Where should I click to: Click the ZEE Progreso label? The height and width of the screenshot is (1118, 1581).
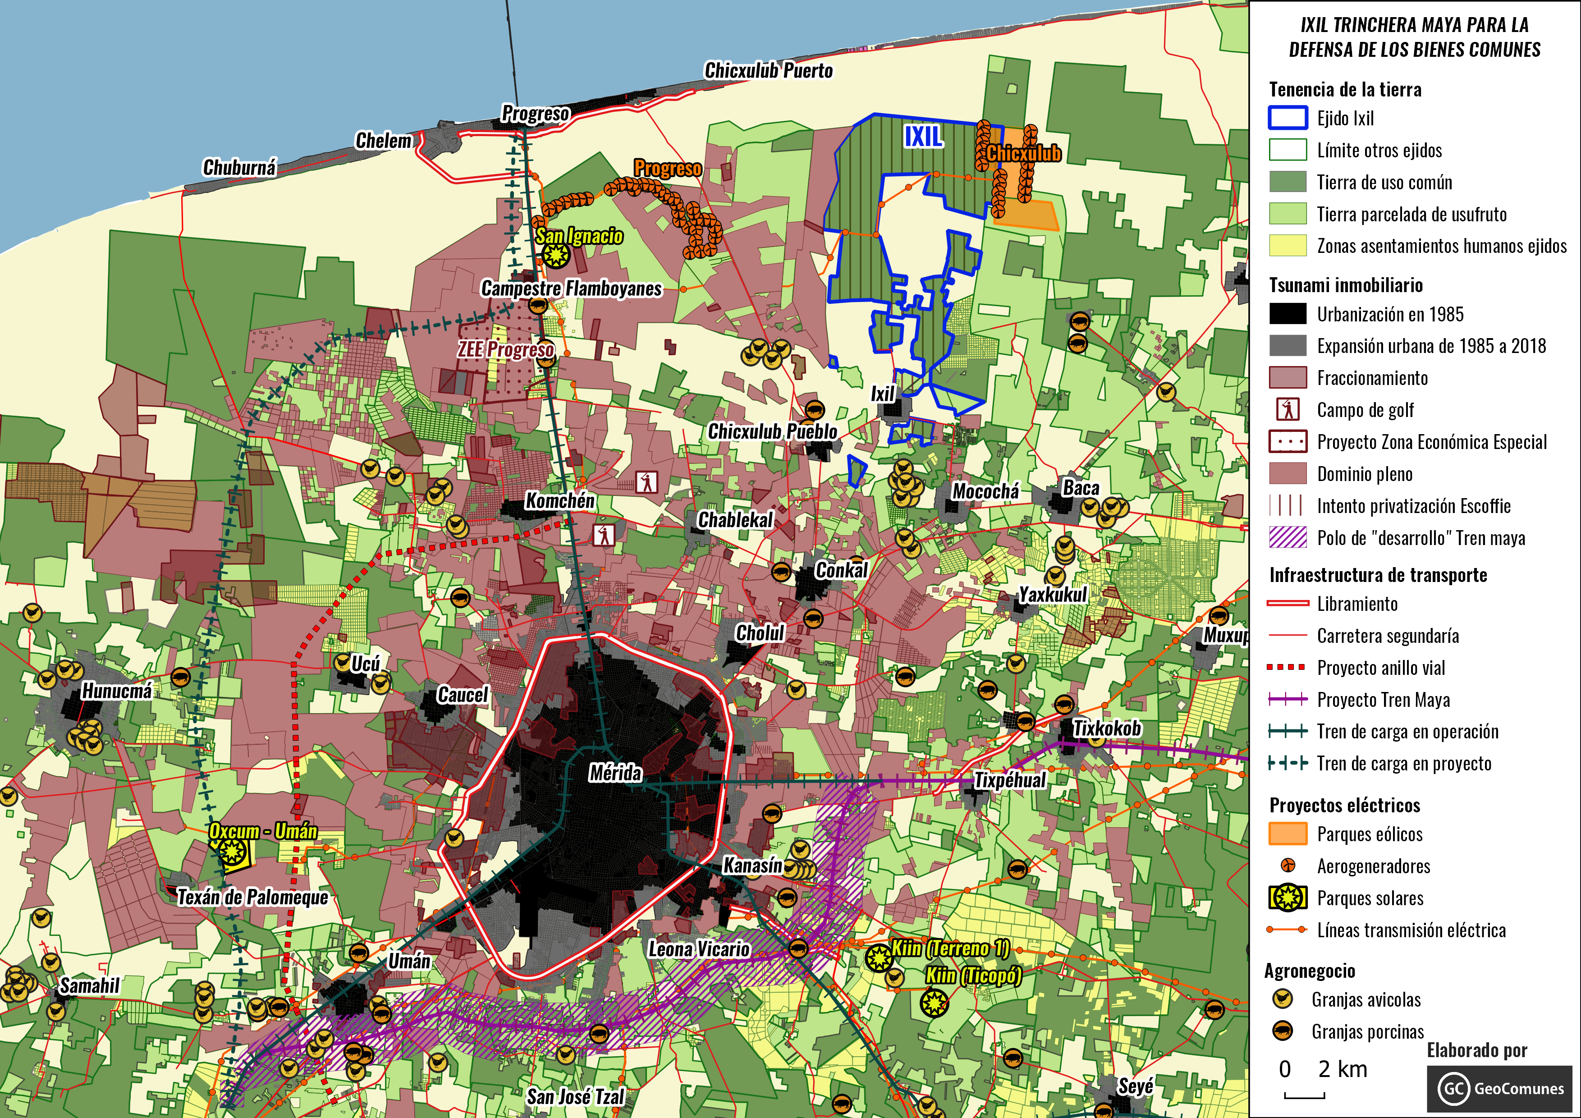click(x=506, y=350)
